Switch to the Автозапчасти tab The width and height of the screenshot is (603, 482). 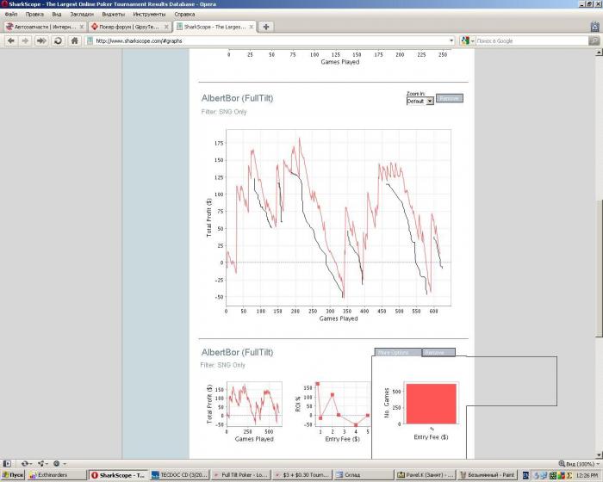pos(45,27)
